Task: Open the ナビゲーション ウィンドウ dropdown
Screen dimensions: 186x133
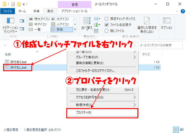Action: point(10,25)
